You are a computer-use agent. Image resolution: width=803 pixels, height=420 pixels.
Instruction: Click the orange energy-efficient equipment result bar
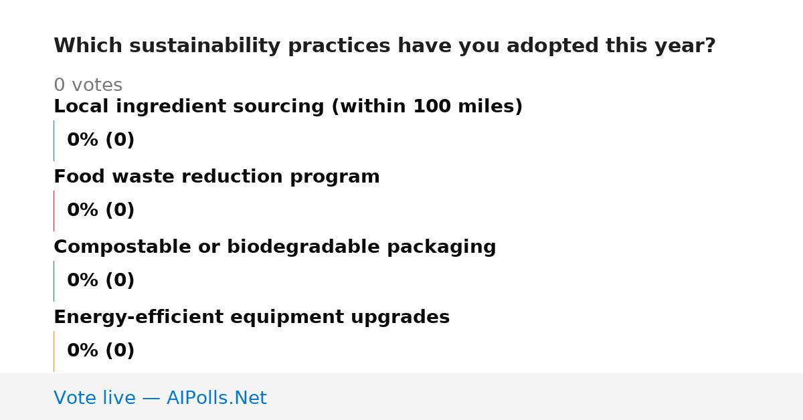click(54, 351)
